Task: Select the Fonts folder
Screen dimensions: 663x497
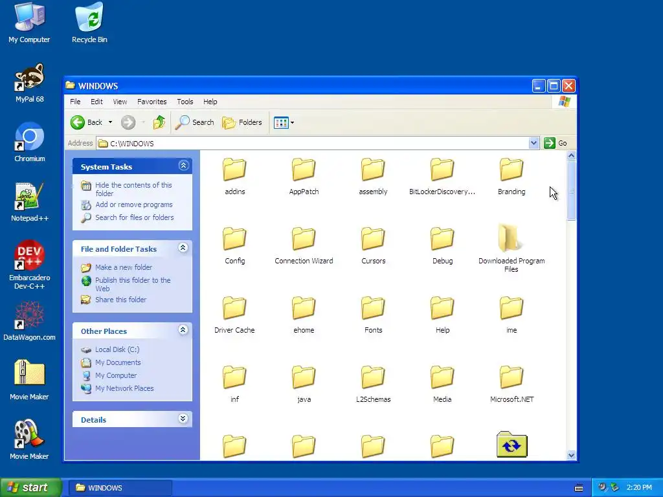Action: point(373,315)
